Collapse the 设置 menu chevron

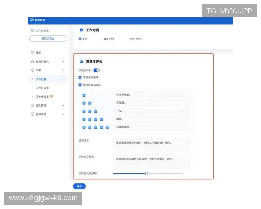pos(63,70)
